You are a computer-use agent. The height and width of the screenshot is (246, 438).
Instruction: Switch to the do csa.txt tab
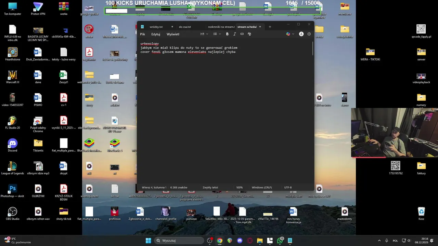(185, 27)
